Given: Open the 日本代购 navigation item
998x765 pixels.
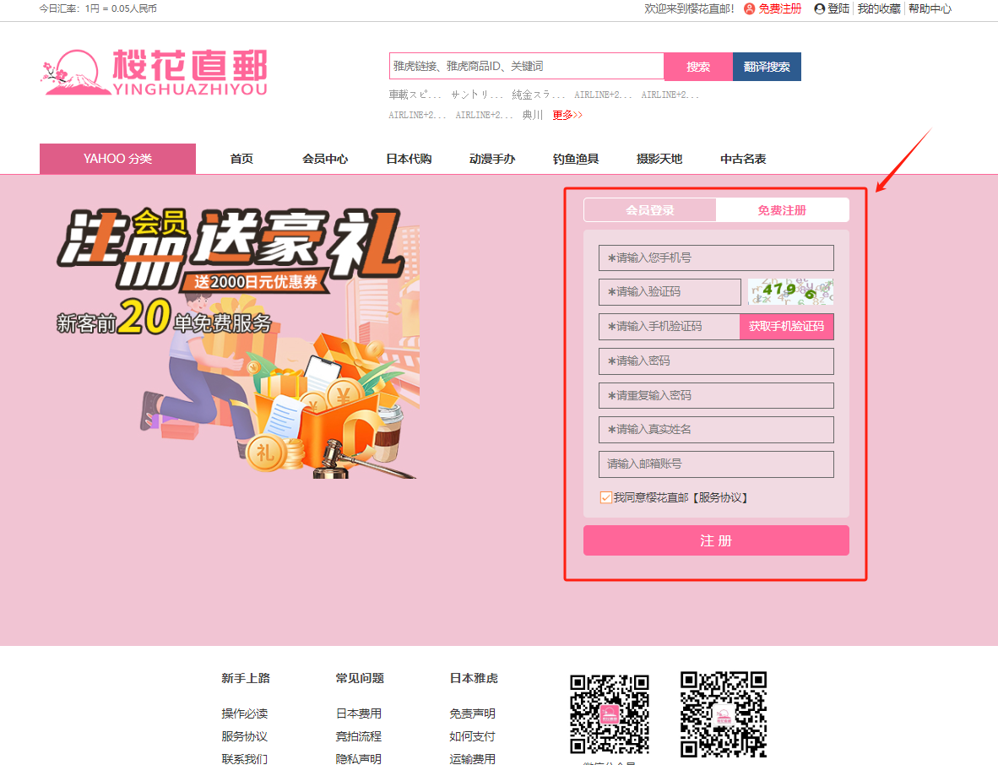Looking at the screenshot, I should (408, 158).
